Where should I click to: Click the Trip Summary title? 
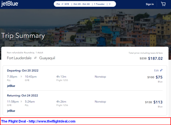pos(23,36)
